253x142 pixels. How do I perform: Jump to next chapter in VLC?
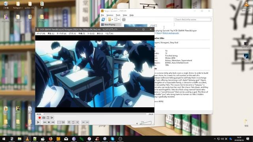[x=87, y=122]
